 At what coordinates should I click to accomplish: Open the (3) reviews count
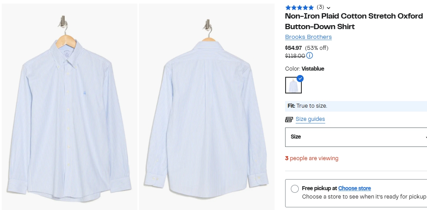click(320, 7)
